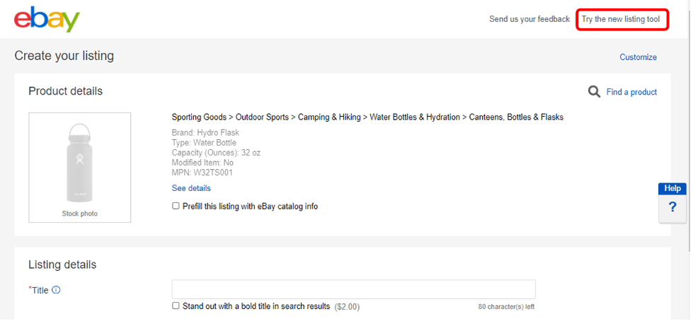The height and width of the screenshot is (321, 693).
Task: Open the Customize link
Action: pos(638,57)
